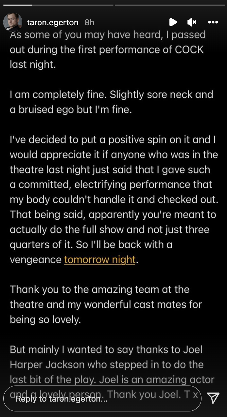
Task: Skip to the second story progress segment
Action: 170,5
